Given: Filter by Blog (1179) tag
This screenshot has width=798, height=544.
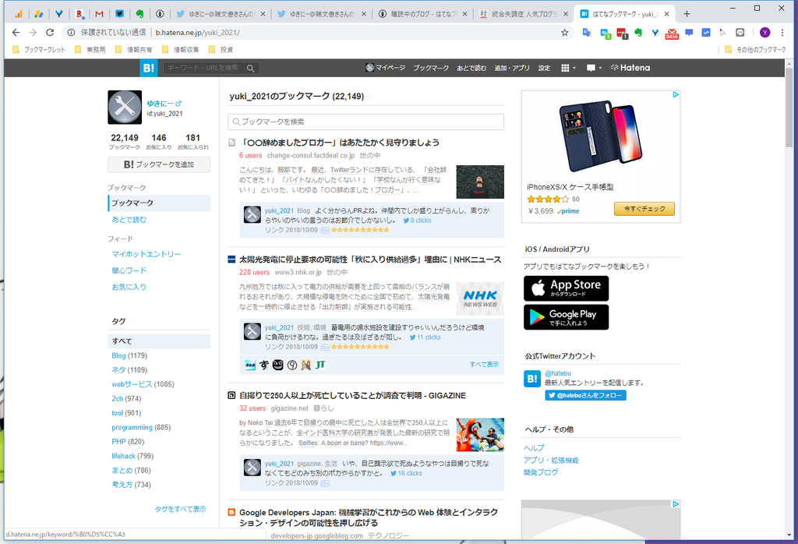Looking at the screenshot, I should click(x=129, y=355).
